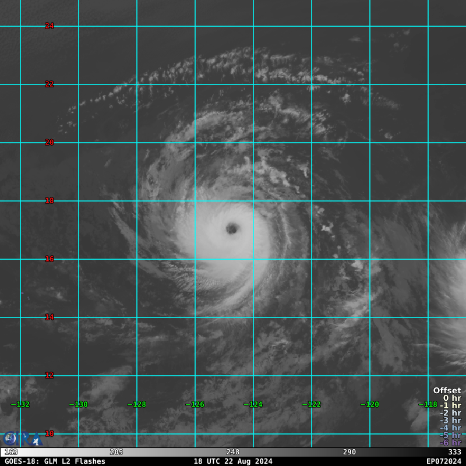The image size is (466, 466).
Task: Click the 248 value on the grayscale colorbar
Action: 233,452
